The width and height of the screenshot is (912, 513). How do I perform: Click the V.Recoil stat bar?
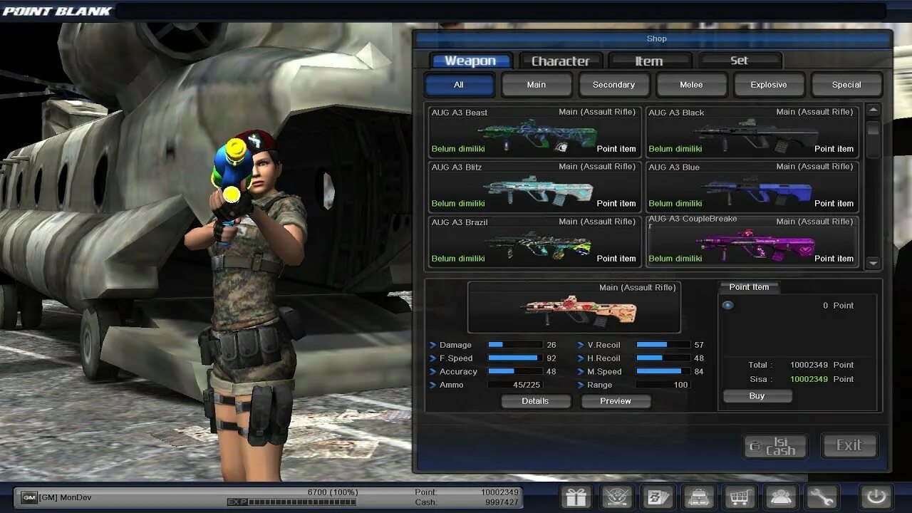click(x=663, y=345)
